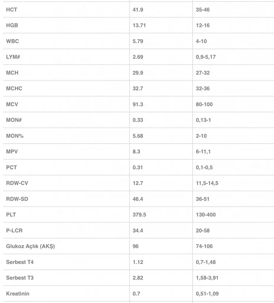Viewport: 274px width, 303px height.
Task: Click the RDW-SD test name
Action: coord(17,199)
